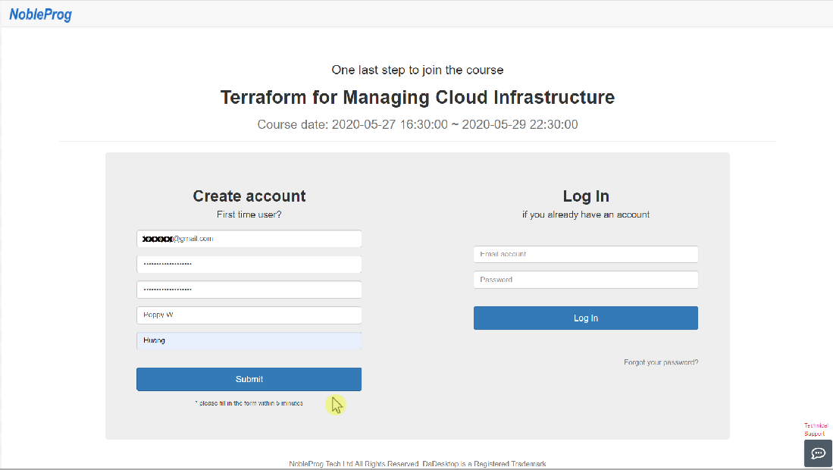Open the NobleProg logo home link
This screenshot has width=833, height=470.
click(40, 14)
